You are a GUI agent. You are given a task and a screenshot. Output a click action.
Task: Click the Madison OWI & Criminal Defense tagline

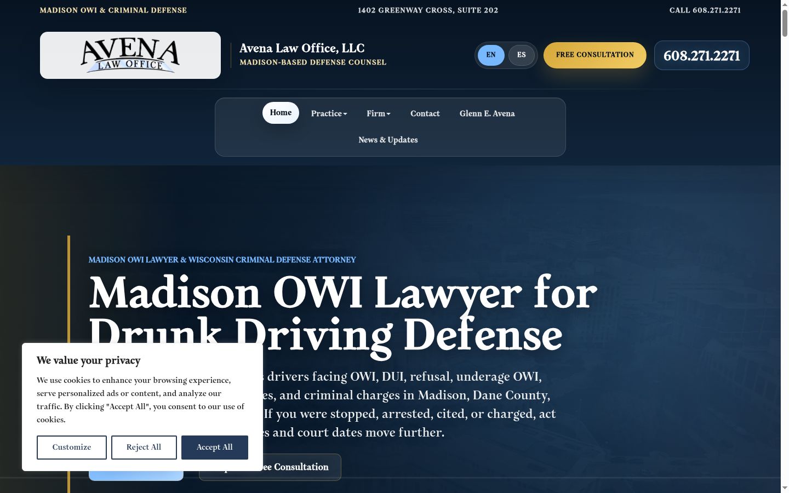point(113,10)
